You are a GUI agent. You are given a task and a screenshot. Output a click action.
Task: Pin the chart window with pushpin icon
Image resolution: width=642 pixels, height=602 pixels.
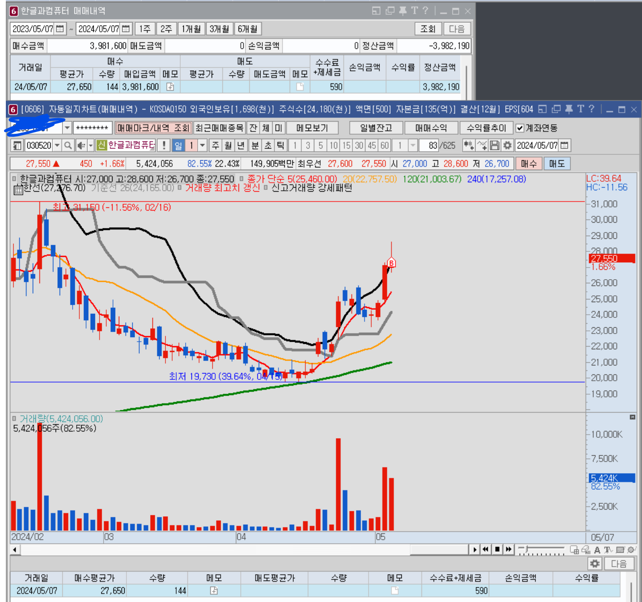(569, 109)
